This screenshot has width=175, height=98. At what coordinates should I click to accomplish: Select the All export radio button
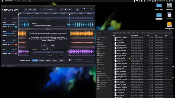50,50
